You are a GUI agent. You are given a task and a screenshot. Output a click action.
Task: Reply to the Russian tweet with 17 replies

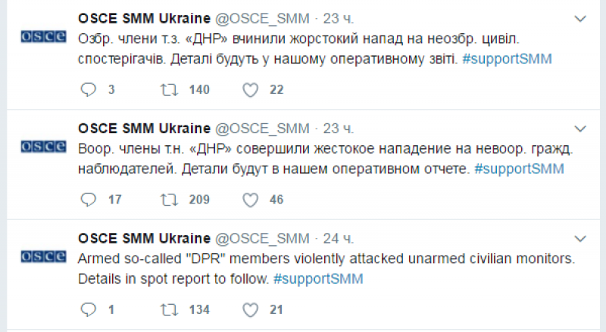point(88,200)
